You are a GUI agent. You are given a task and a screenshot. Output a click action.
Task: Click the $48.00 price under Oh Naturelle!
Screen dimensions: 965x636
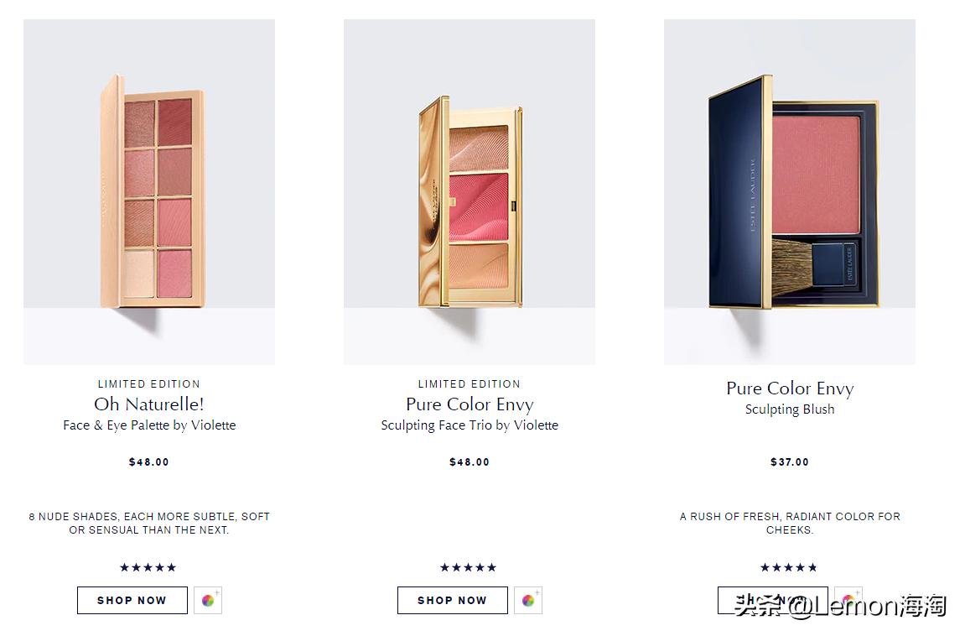coord(149,462)
